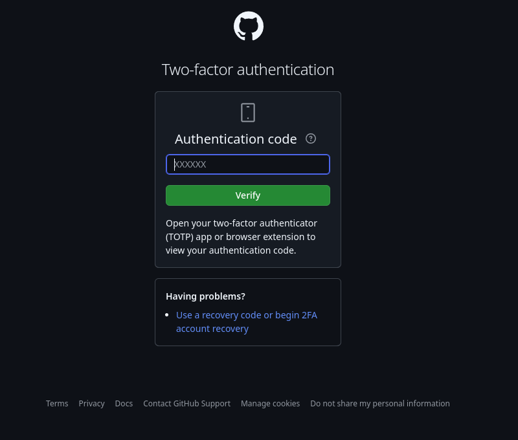Image resolution: width=518 pixels, height=440 pixels.
Task: Click the 'Open your two-factor authenticator' text line
Action: tap(242, 223)
